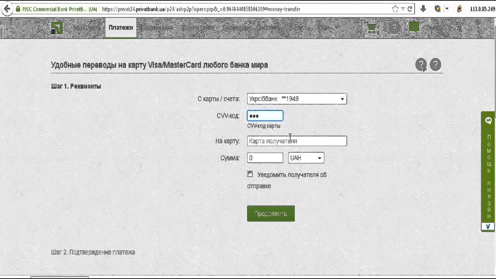This screenshot has height=279, width=496.
Task: Click the Сумма amount field
Action: (x=265, y=158)
